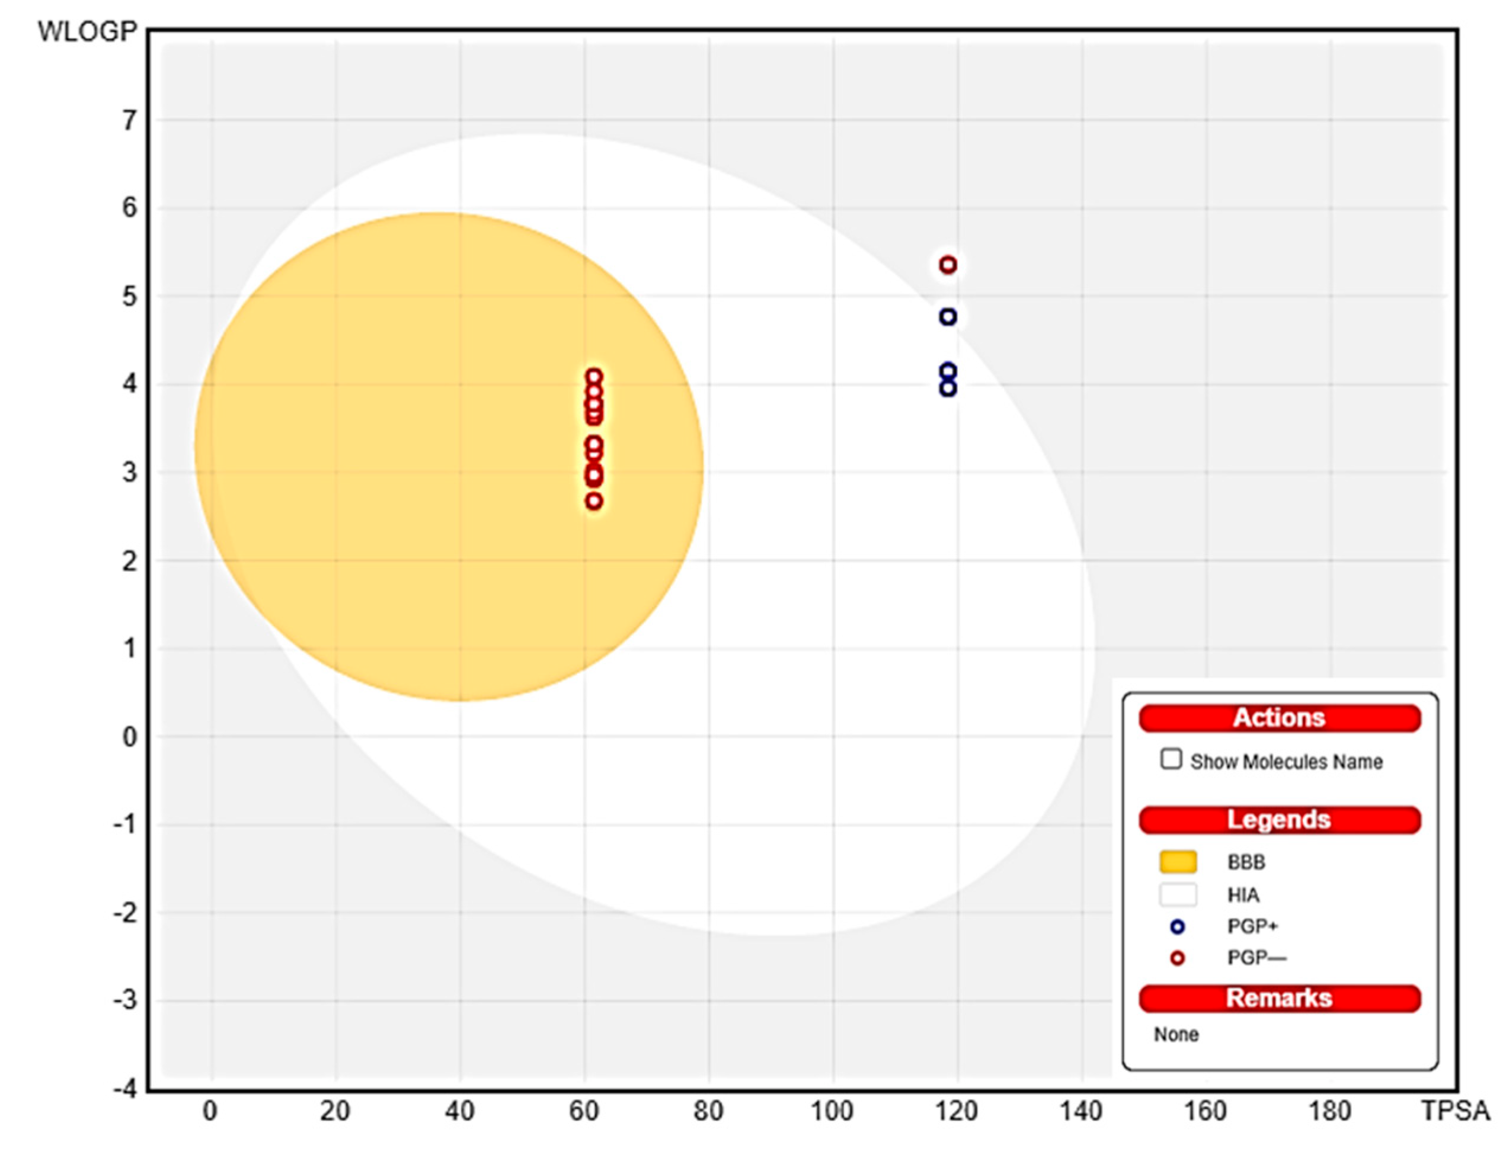Click the TPSA axis label

[x=1455, y=1111]
